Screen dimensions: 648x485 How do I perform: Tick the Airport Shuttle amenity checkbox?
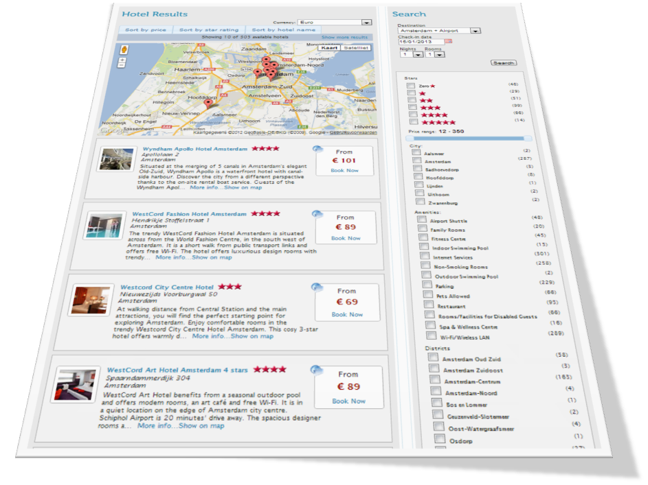click(x=421, y=220)
